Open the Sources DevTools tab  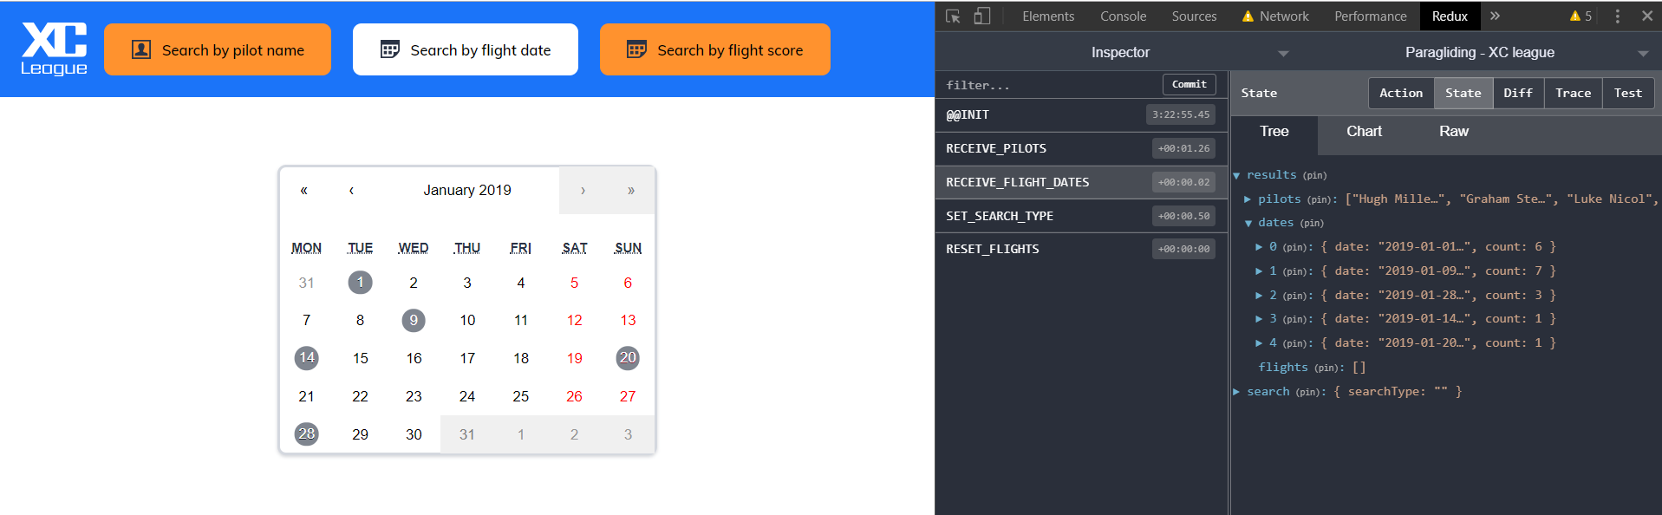(x=1194, y=16)
